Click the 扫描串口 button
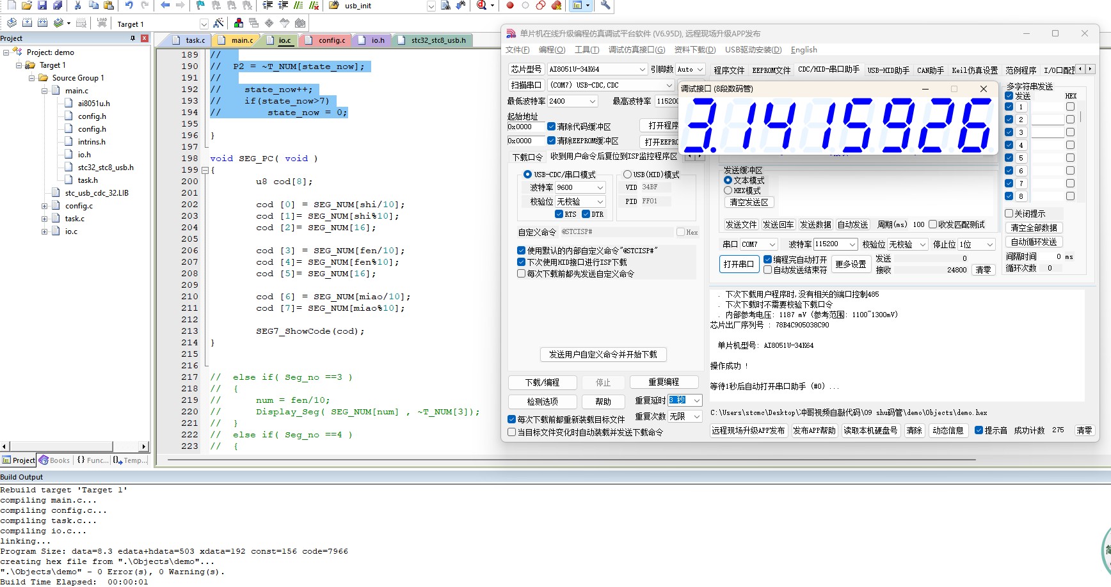Image resolution: width=1111 pixels, height=587 pixels. click(526, 85)
